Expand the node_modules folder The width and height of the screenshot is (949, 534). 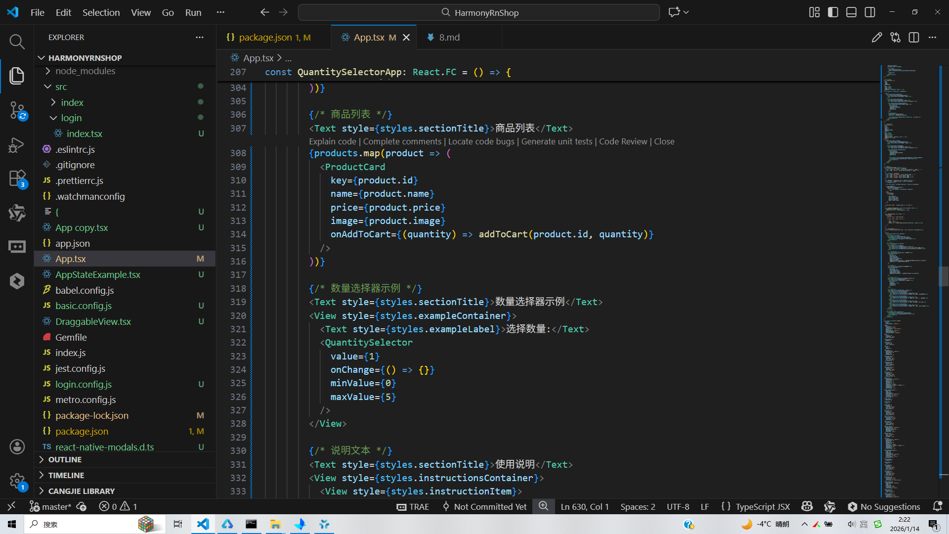[x=85, y=71]
